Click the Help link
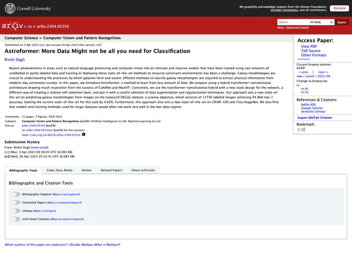352x262 pixels. pos(280,28)
